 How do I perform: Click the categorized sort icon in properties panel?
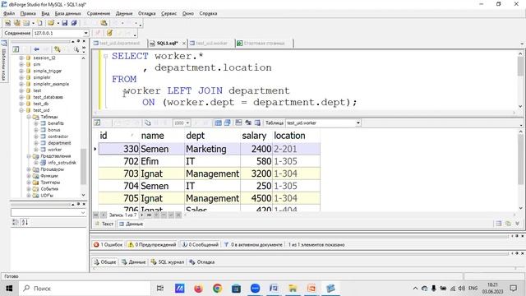coord(15,222)
